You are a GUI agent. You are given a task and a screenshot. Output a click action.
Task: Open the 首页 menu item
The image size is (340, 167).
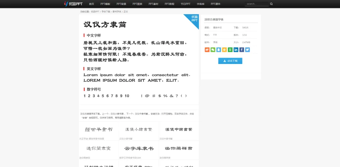[92, 4]
